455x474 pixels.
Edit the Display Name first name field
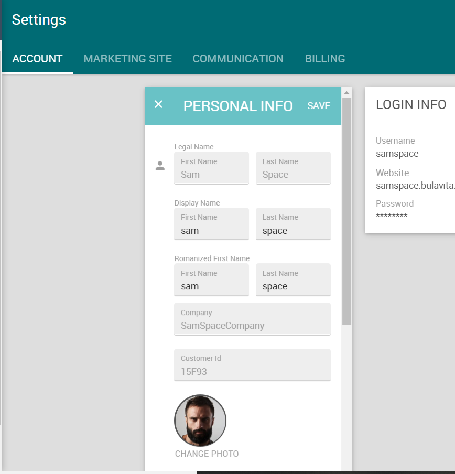(x=211, y=225)
